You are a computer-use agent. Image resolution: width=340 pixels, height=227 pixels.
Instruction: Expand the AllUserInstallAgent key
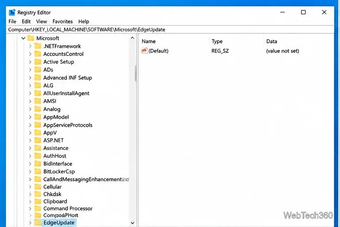pyautogui.click(x=30, y=94)
